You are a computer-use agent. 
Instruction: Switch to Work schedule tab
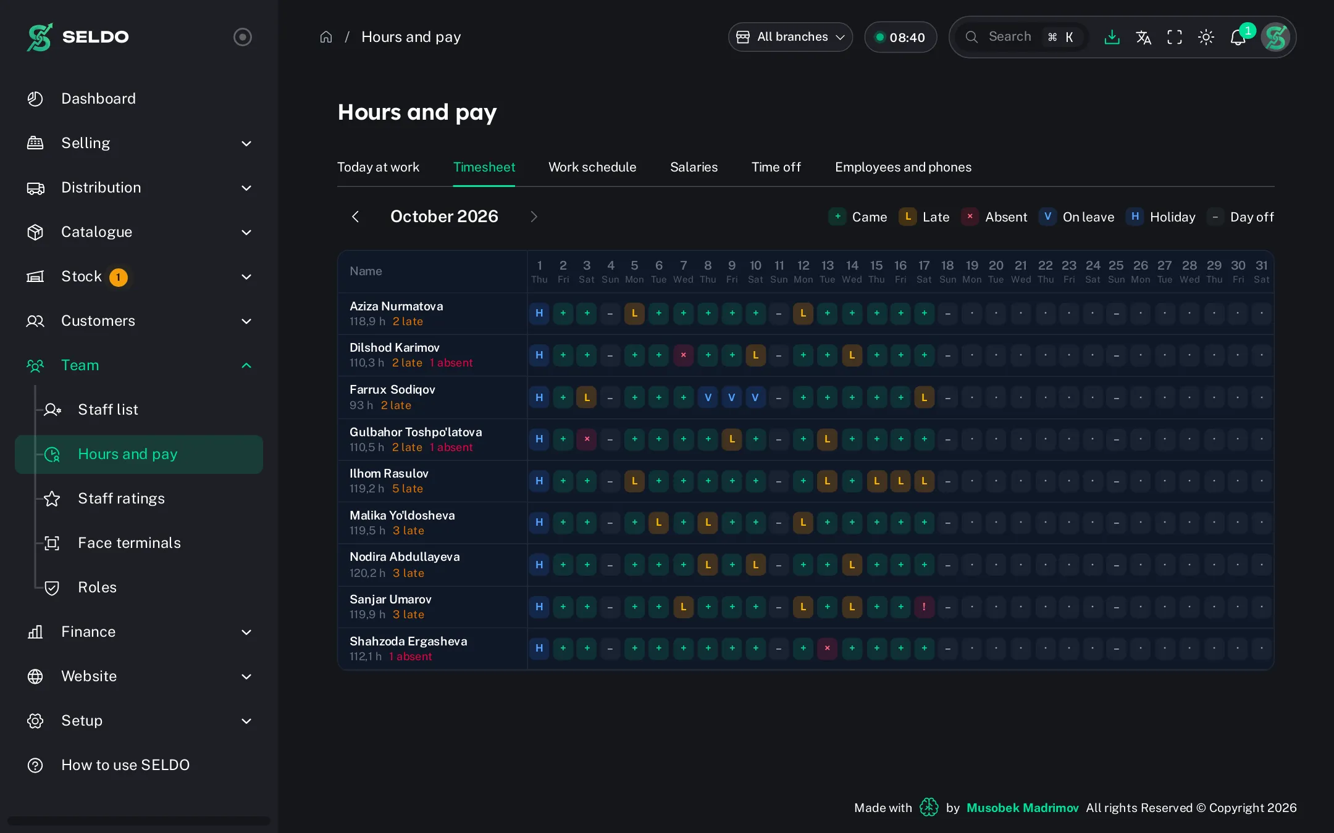[x=592, y=167]
